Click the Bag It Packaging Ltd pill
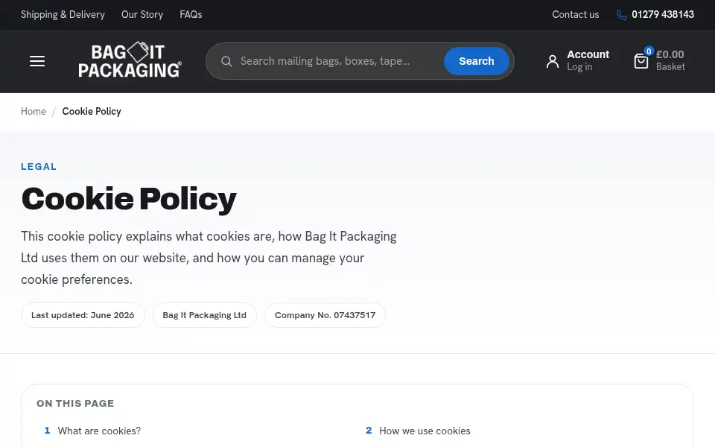Image resolution: width=715 pixels, height=447 pixels. tap(204, 315)
